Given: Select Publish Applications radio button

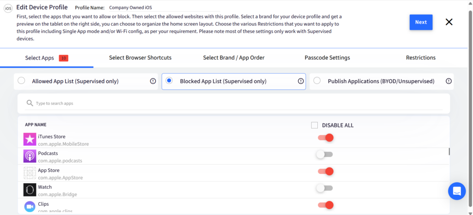Looking at the screenshot, I should tap(317, 81).
